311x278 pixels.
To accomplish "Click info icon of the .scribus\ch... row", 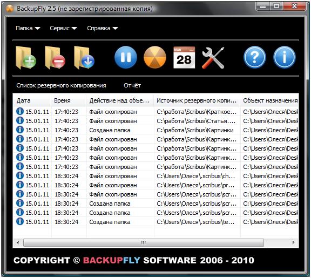I will (x=20, y=175).
